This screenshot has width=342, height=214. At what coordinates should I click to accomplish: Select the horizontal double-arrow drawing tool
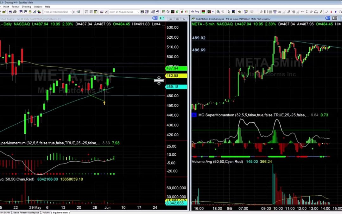(x=302, y=12)
